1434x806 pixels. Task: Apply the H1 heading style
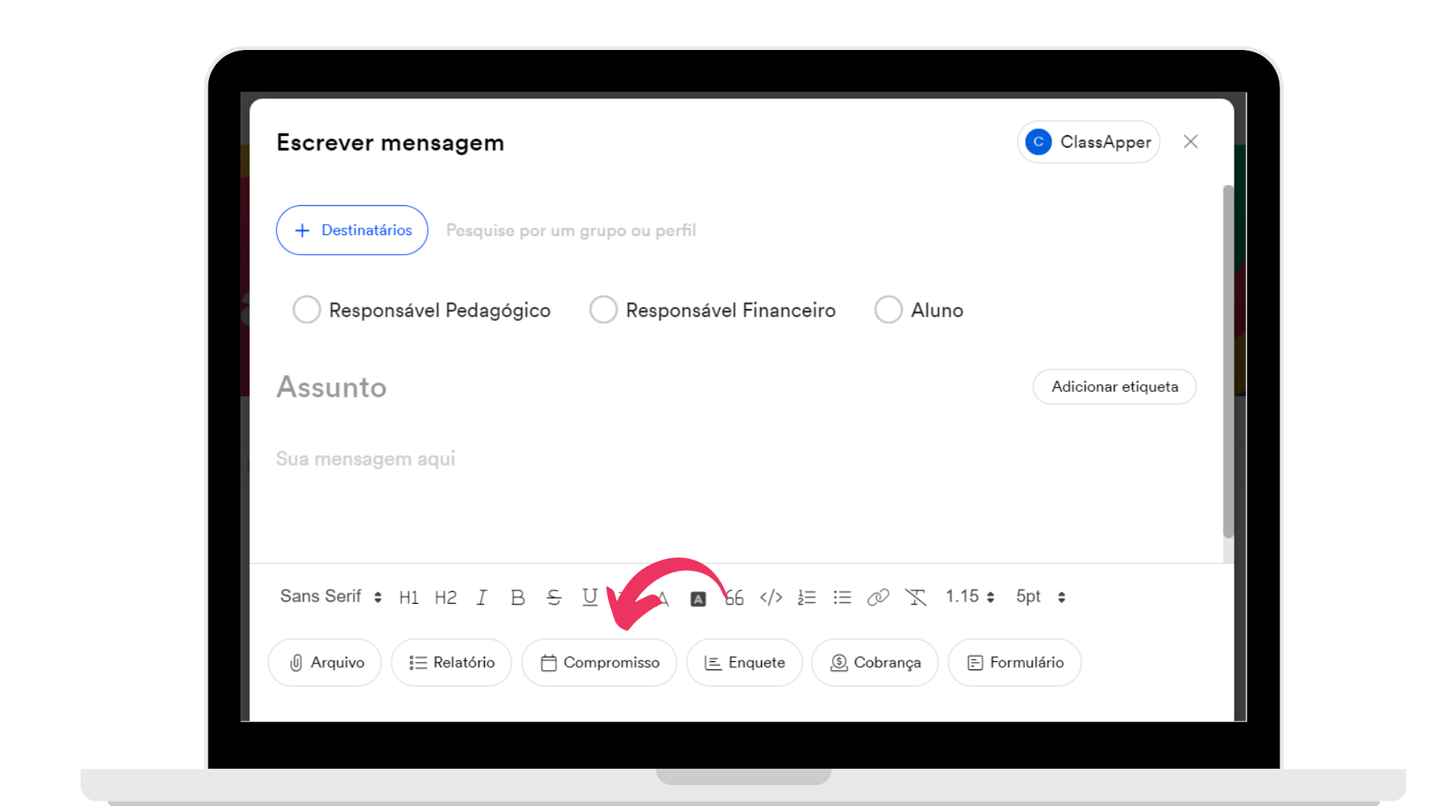409,597
